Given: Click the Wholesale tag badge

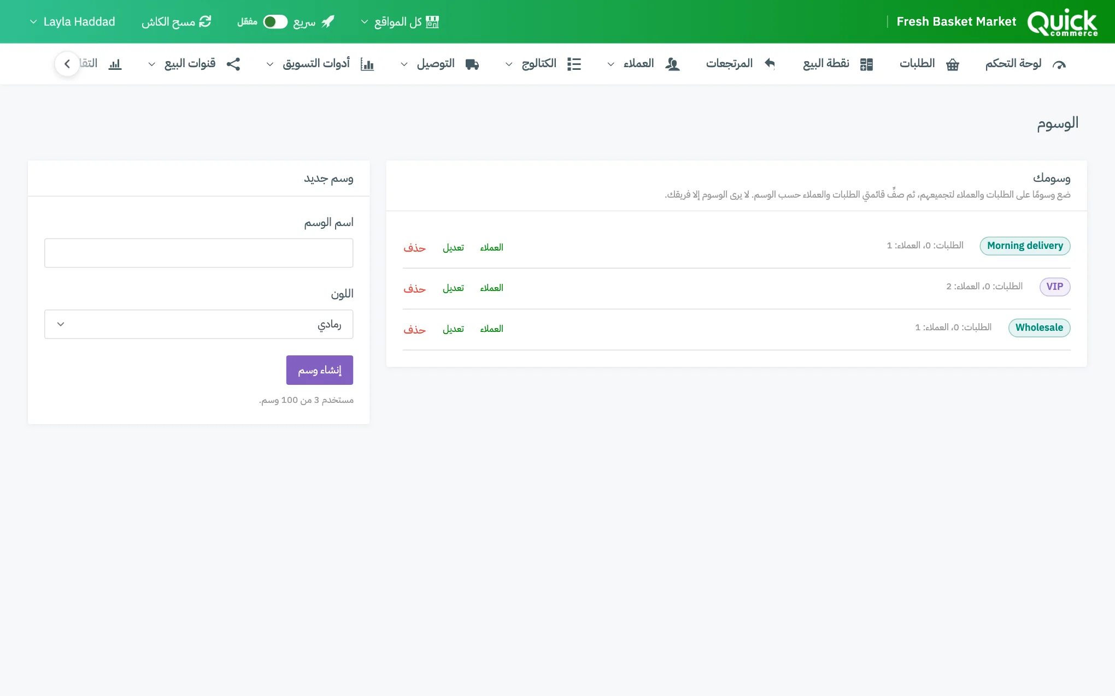Looking at the screenshot, I should (x=1039, y=328).
